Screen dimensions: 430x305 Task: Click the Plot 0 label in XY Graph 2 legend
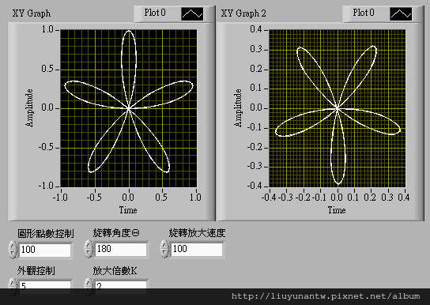364,13
